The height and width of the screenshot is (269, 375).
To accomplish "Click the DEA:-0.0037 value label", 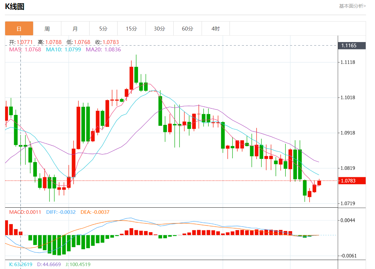I will 95,212.
